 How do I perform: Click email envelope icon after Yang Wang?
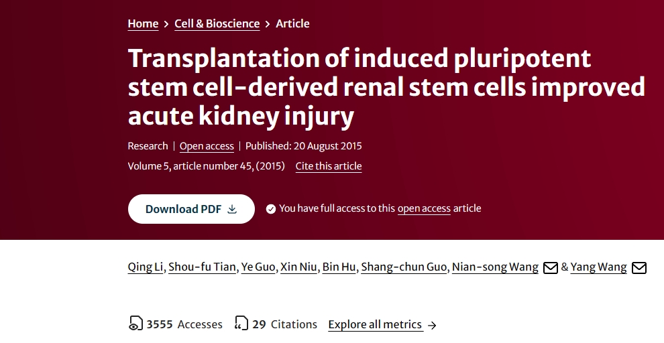tap(639, 268)
